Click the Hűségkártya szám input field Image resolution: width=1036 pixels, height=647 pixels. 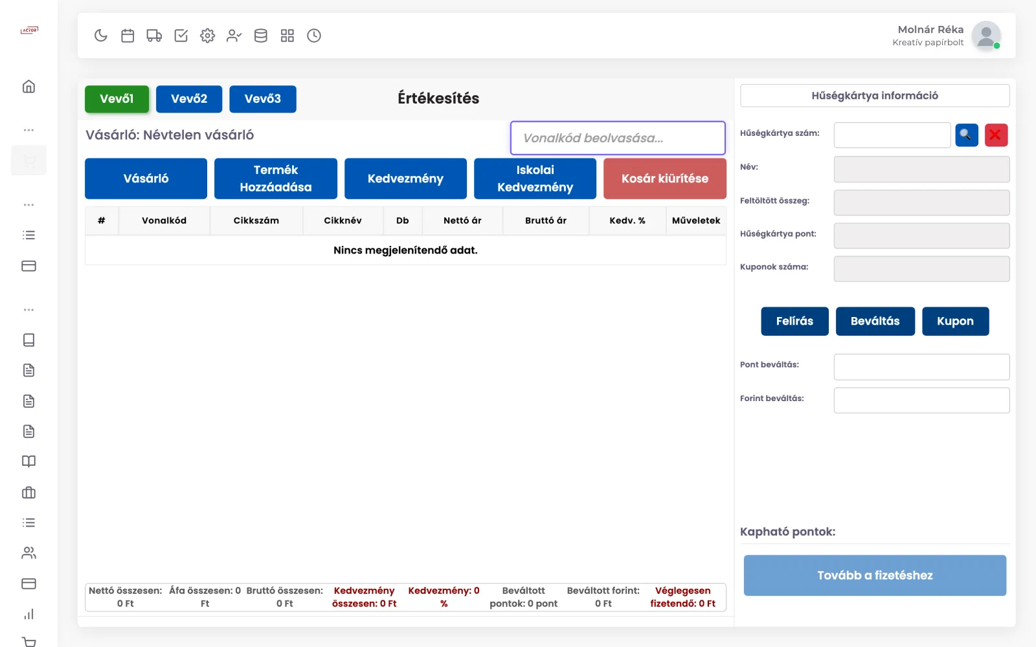pyautogui.click(x=892, y=135)
